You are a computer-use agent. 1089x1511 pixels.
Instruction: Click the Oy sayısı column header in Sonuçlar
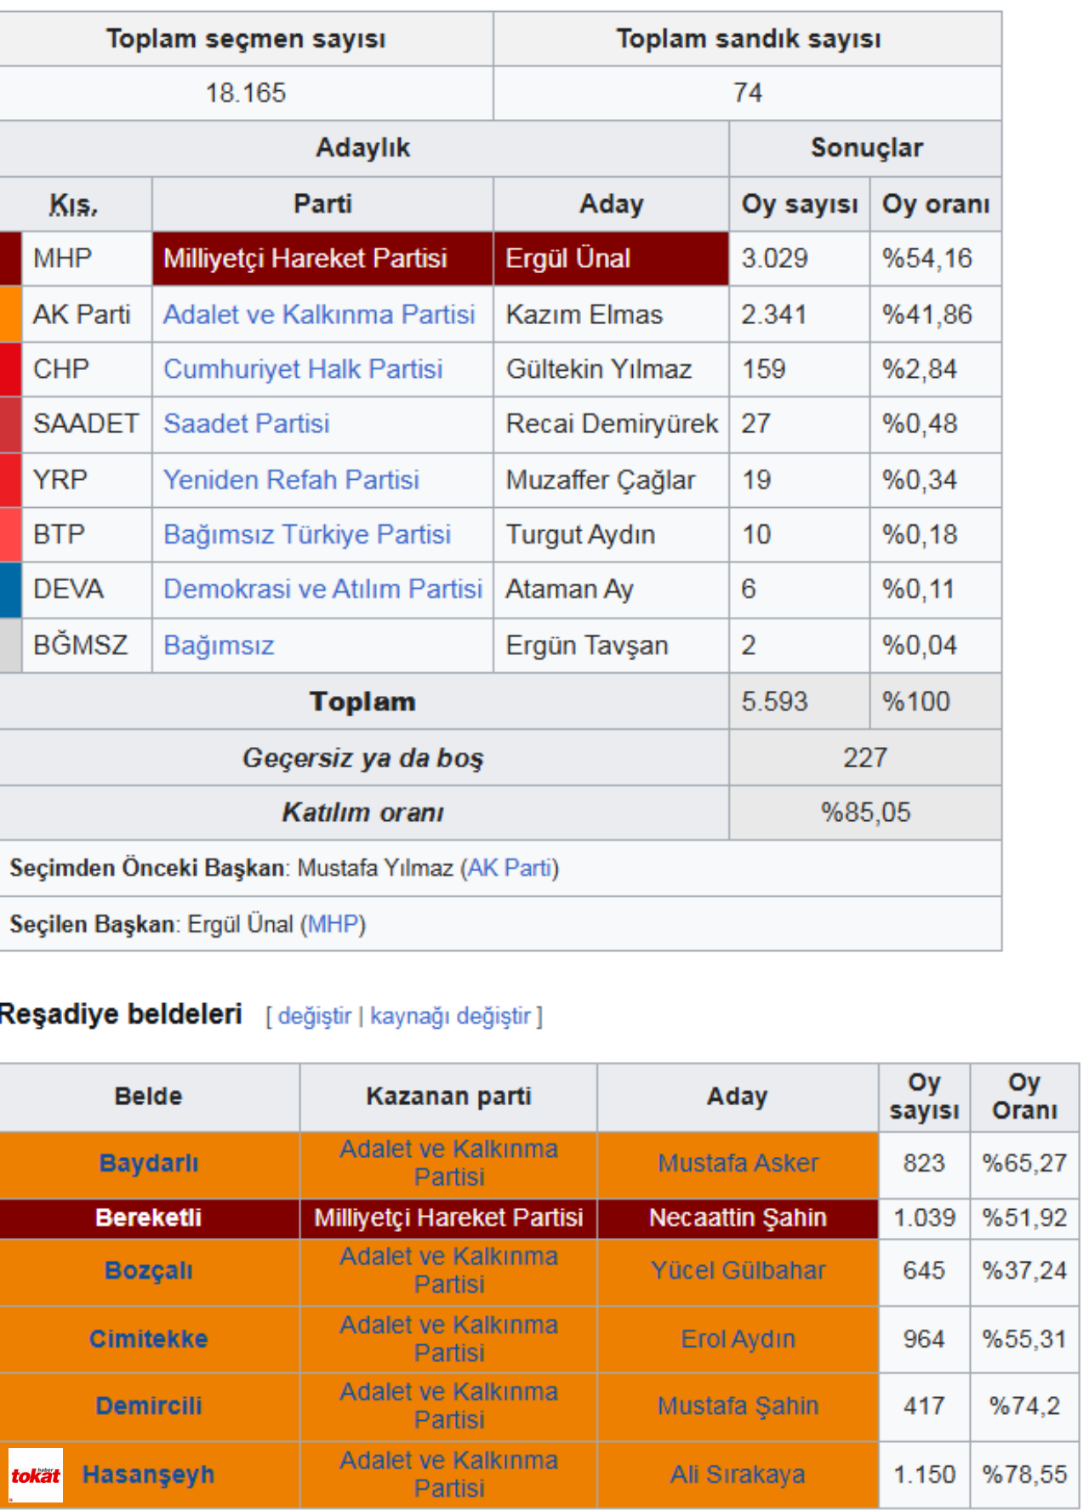pos(800,204)
